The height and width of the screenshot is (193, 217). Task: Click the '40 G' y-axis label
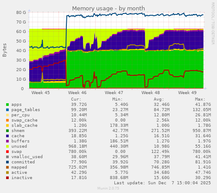(21, 51)
